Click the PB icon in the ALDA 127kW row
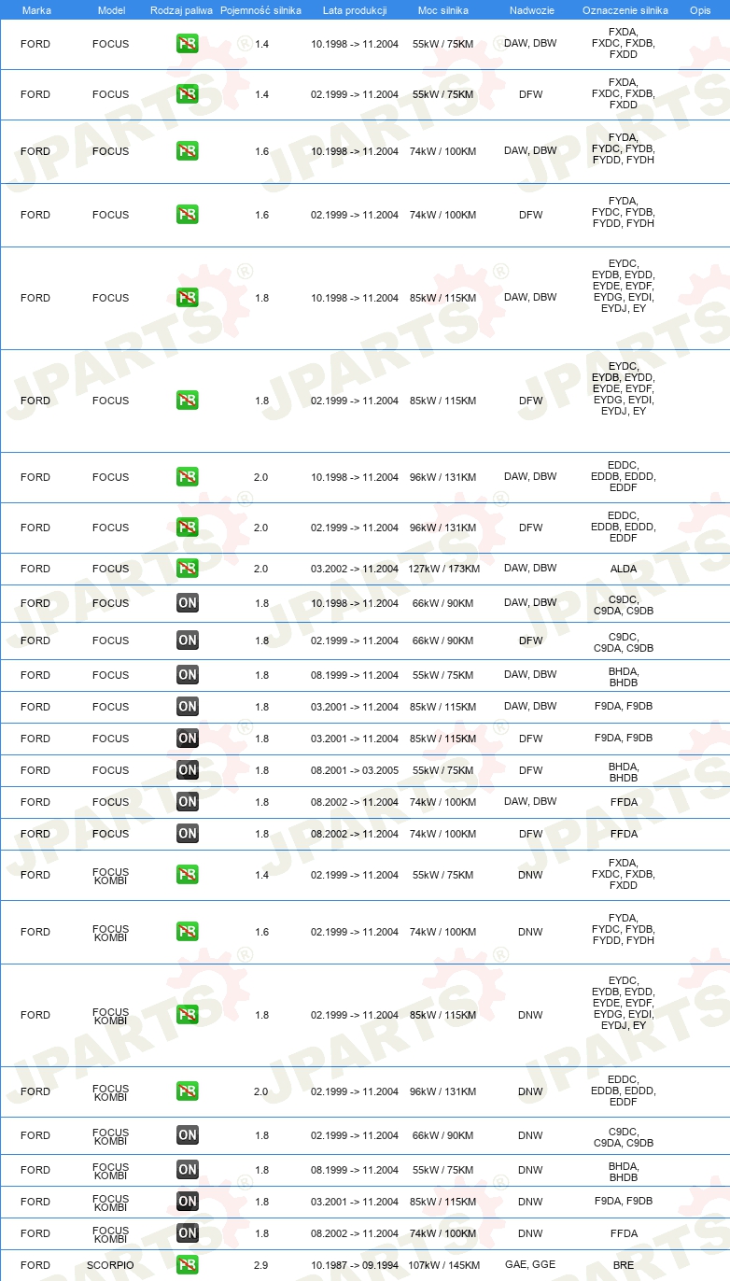This screenshot has height=1281, width=730. click(188, 569)
